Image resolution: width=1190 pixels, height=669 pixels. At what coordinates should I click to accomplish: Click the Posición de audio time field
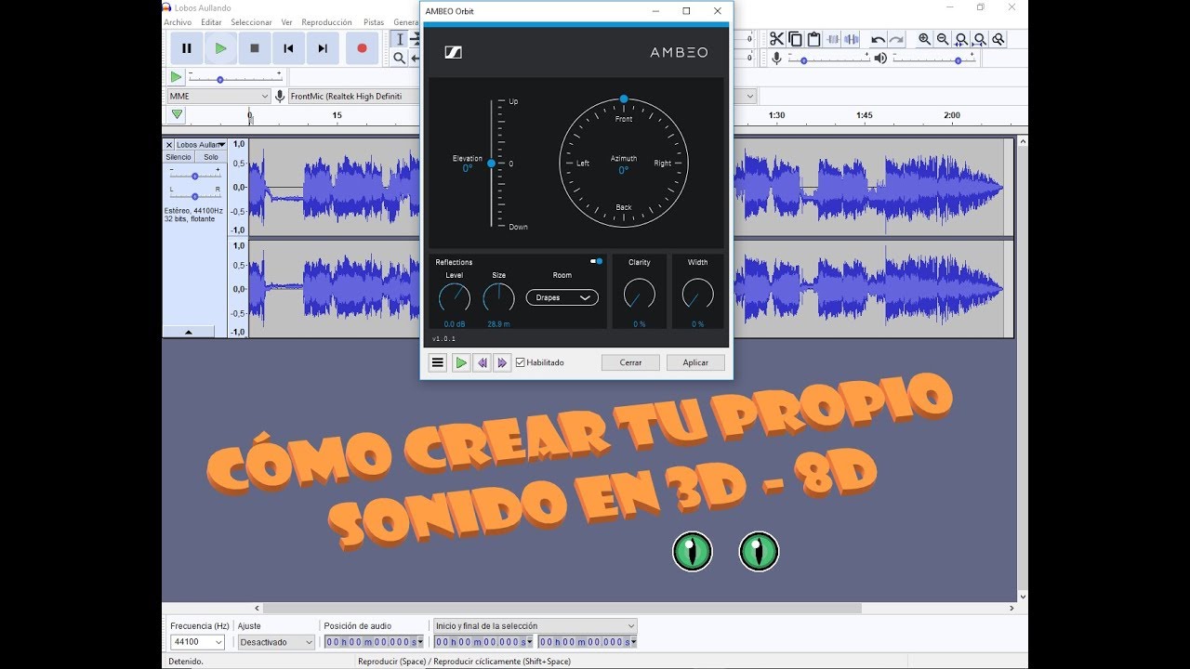(374, 642)
